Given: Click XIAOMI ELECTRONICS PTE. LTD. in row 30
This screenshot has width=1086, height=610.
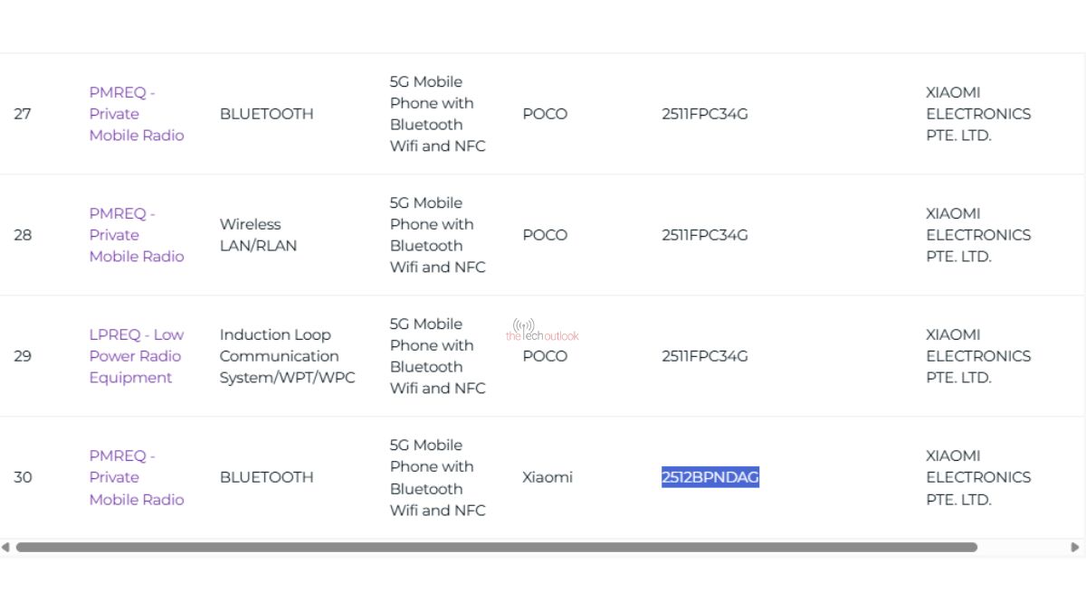Looking at the screenshot, I should [x=977, y=477].
